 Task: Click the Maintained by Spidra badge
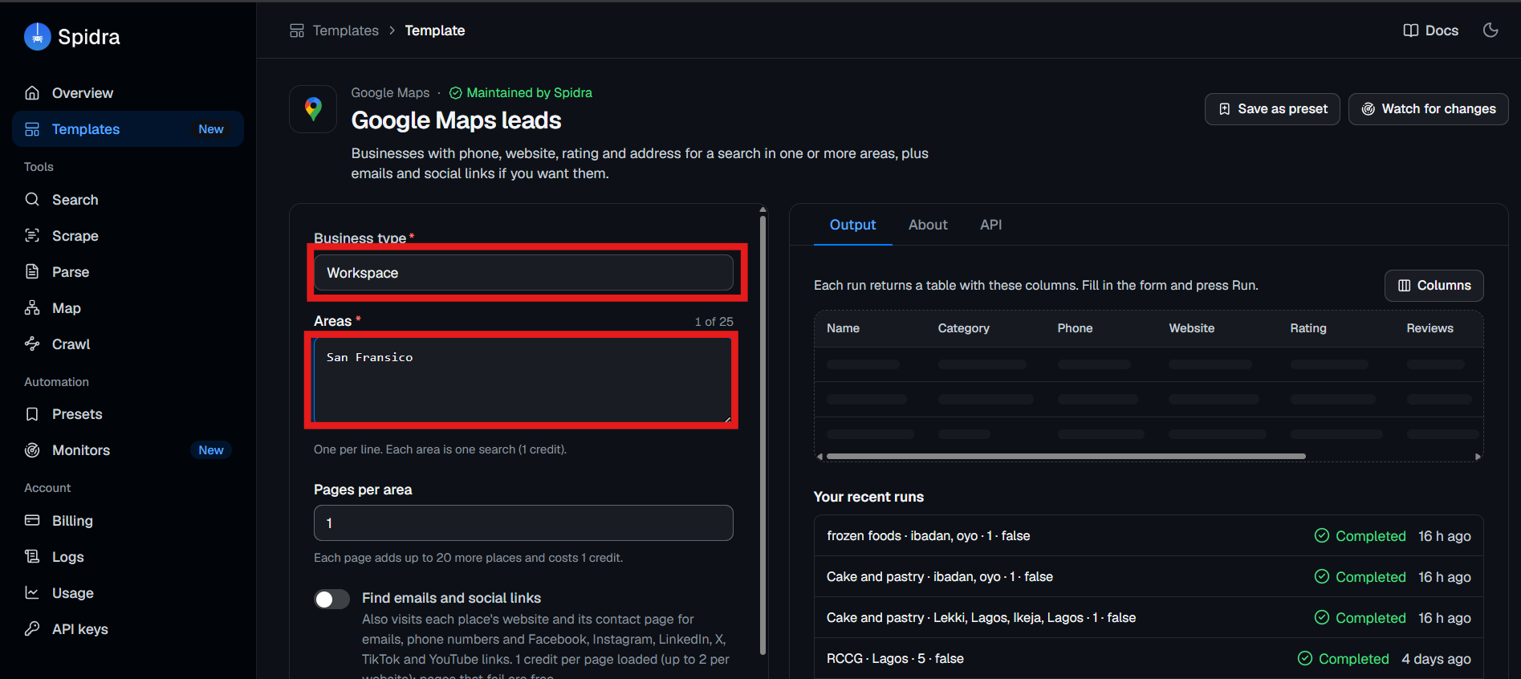pyautogui.click(x=521, y=93)
